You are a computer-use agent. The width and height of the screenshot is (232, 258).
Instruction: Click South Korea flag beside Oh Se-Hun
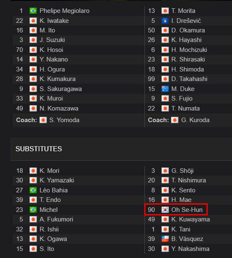tap(165, 210)
